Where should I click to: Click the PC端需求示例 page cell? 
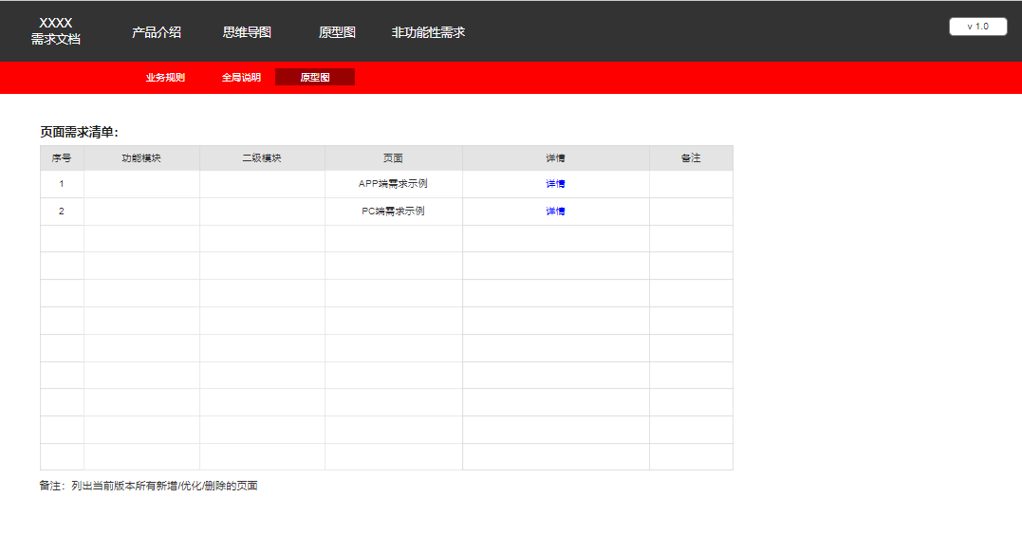393,211
